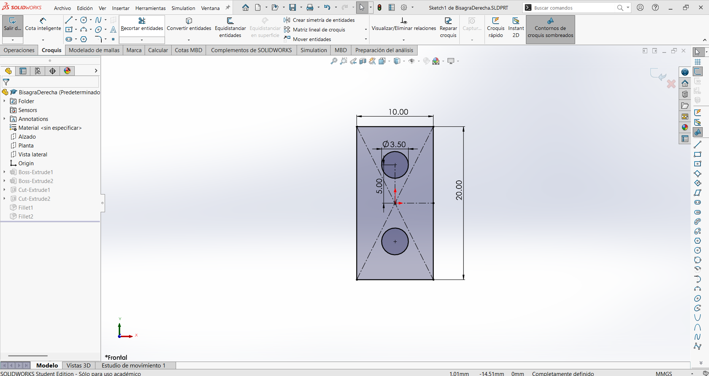Activate the Croquis rápido tool
The height and width of the screenshot is (376, 709).
pos(496,28)
